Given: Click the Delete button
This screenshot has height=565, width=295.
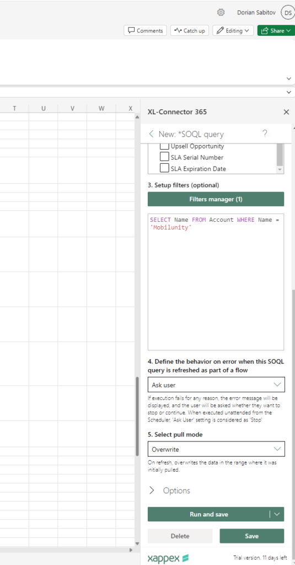Looking at the screenshot, I should tap(180, 536).
